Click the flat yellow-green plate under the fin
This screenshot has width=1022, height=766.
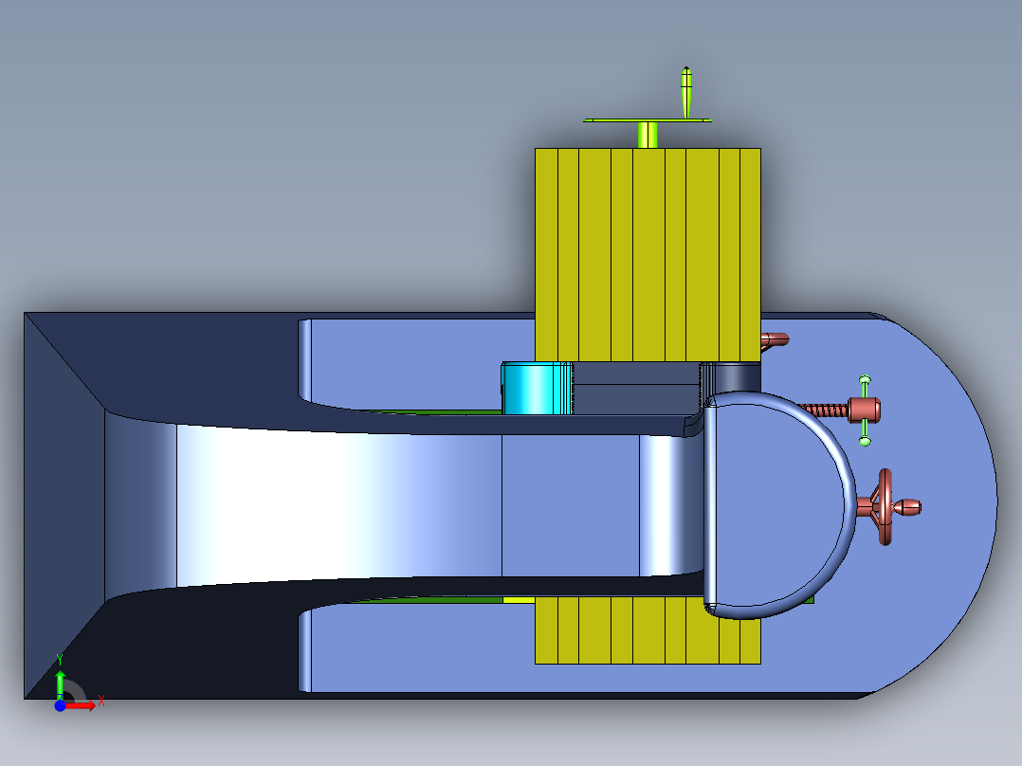tap(648, 120)
